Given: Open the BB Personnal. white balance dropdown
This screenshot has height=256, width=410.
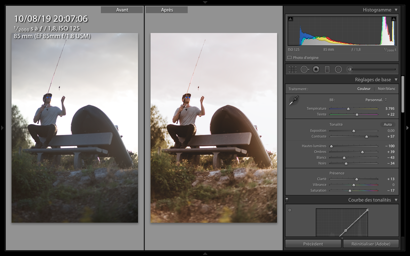Looking at the screenshot, I should coord(376,100).
